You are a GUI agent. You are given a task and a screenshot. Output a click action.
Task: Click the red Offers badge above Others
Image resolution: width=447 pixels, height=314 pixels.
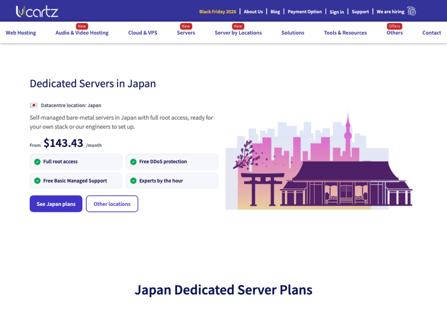click(395, 26)
